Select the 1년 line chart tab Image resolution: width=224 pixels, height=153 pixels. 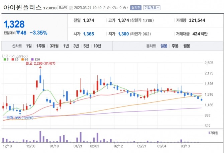click(66, 46)
